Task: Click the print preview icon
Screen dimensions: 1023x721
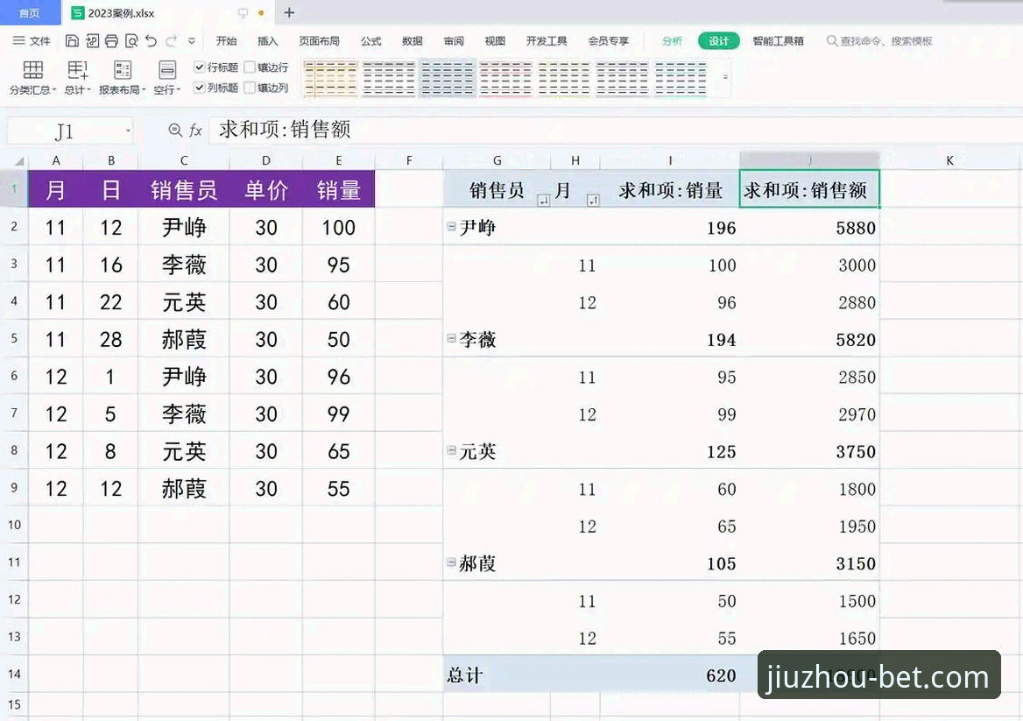Action: [x=131, y=41]
